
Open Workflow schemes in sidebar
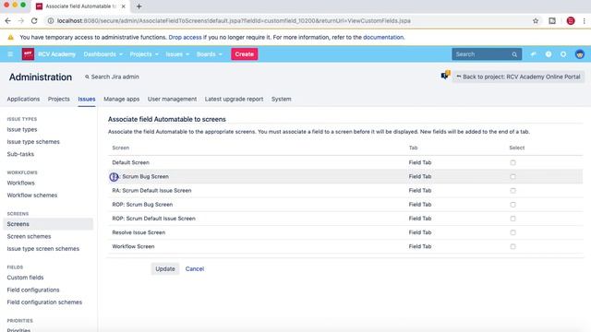pyautogui.click(x=32, y=196)
